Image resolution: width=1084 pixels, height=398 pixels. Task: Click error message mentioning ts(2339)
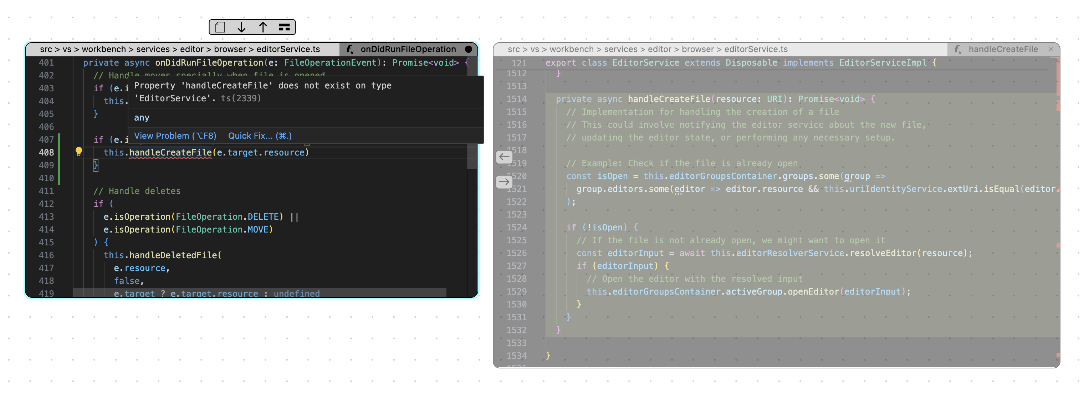point(262,92)
